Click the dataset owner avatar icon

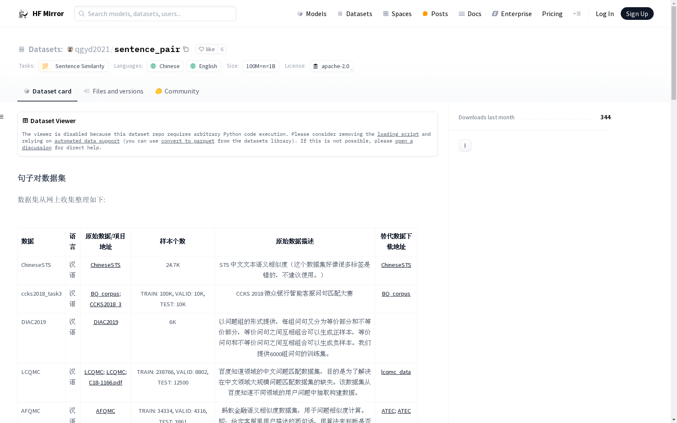tap(70, 49)
